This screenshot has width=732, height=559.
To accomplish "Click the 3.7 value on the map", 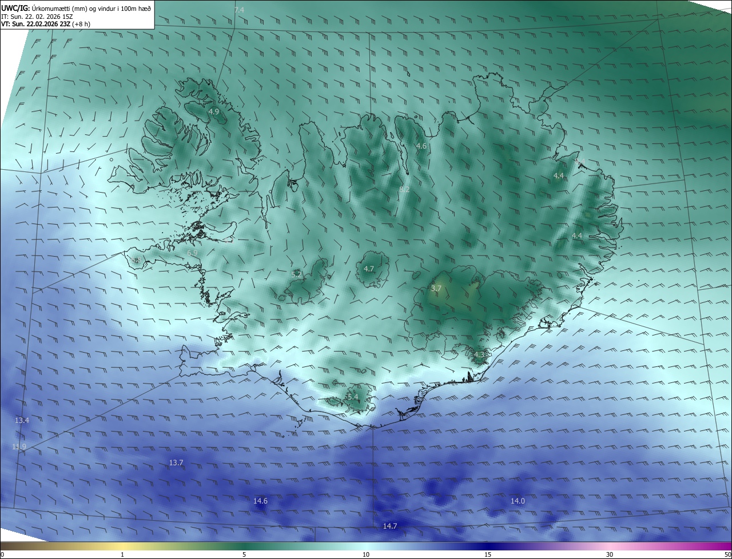I will coord(436,289).
